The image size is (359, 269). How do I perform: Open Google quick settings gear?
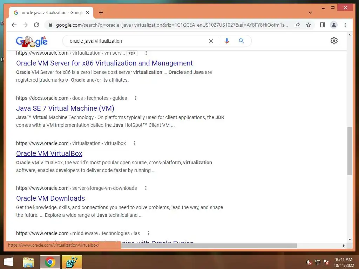pos(334,41)
